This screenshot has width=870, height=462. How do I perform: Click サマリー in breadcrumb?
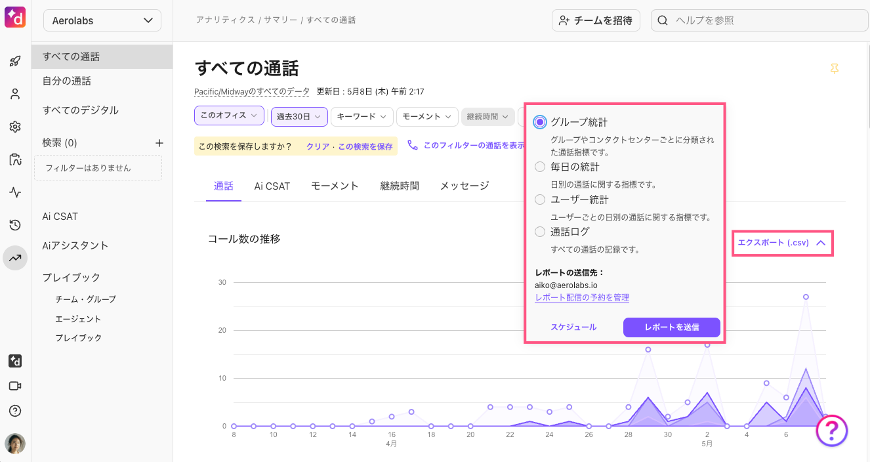coord(281,20)
